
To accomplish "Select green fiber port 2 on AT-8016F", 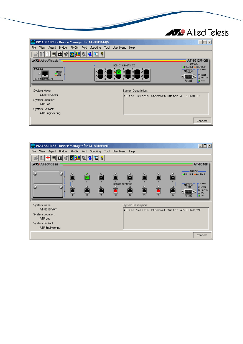I will [x=87, y=177].
